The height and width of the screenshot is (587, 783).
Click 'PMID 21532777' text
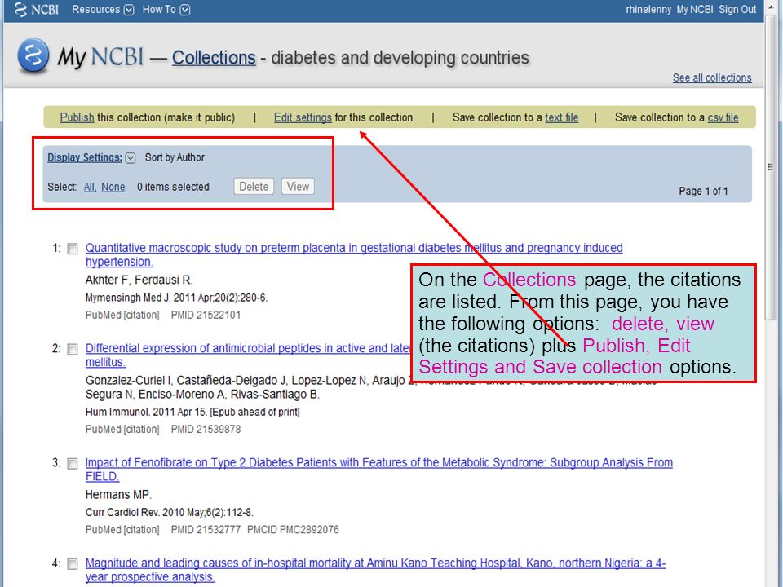pos(206,530)
